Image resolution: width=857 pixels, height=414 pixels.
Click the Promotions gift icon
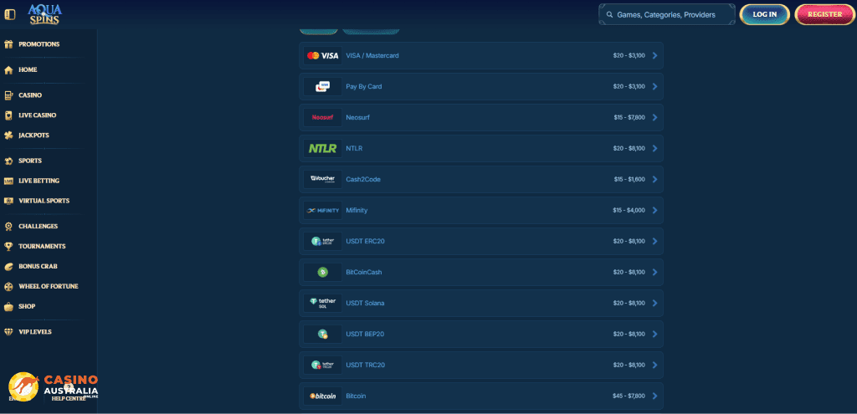8,44
